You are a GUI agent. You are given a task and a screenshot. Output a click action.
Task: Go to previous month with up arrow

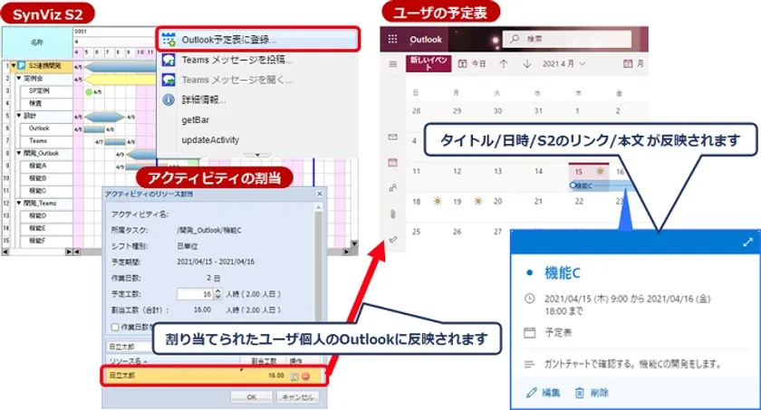pyautogui.click(x=504, y=63)
